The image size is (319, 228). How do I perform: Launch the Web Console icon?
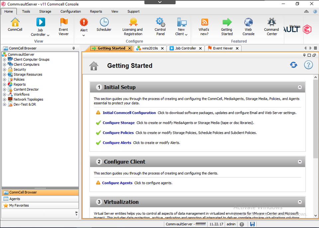click(x=248, y=26)
